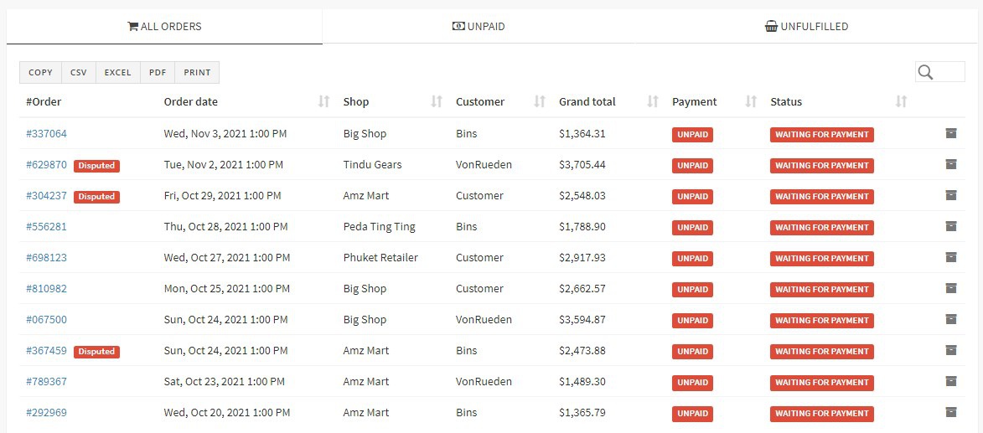This screenshot has width=983, height=433.
Task: Open the Unfulfilled tab
Action: (x=806, y=27)
